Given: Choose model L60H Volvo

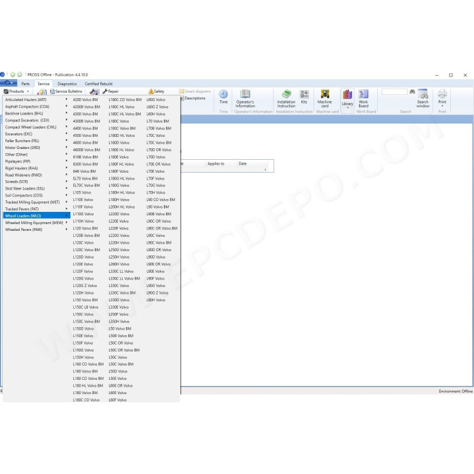Looking at the screenshot, I should coord(156,114).
